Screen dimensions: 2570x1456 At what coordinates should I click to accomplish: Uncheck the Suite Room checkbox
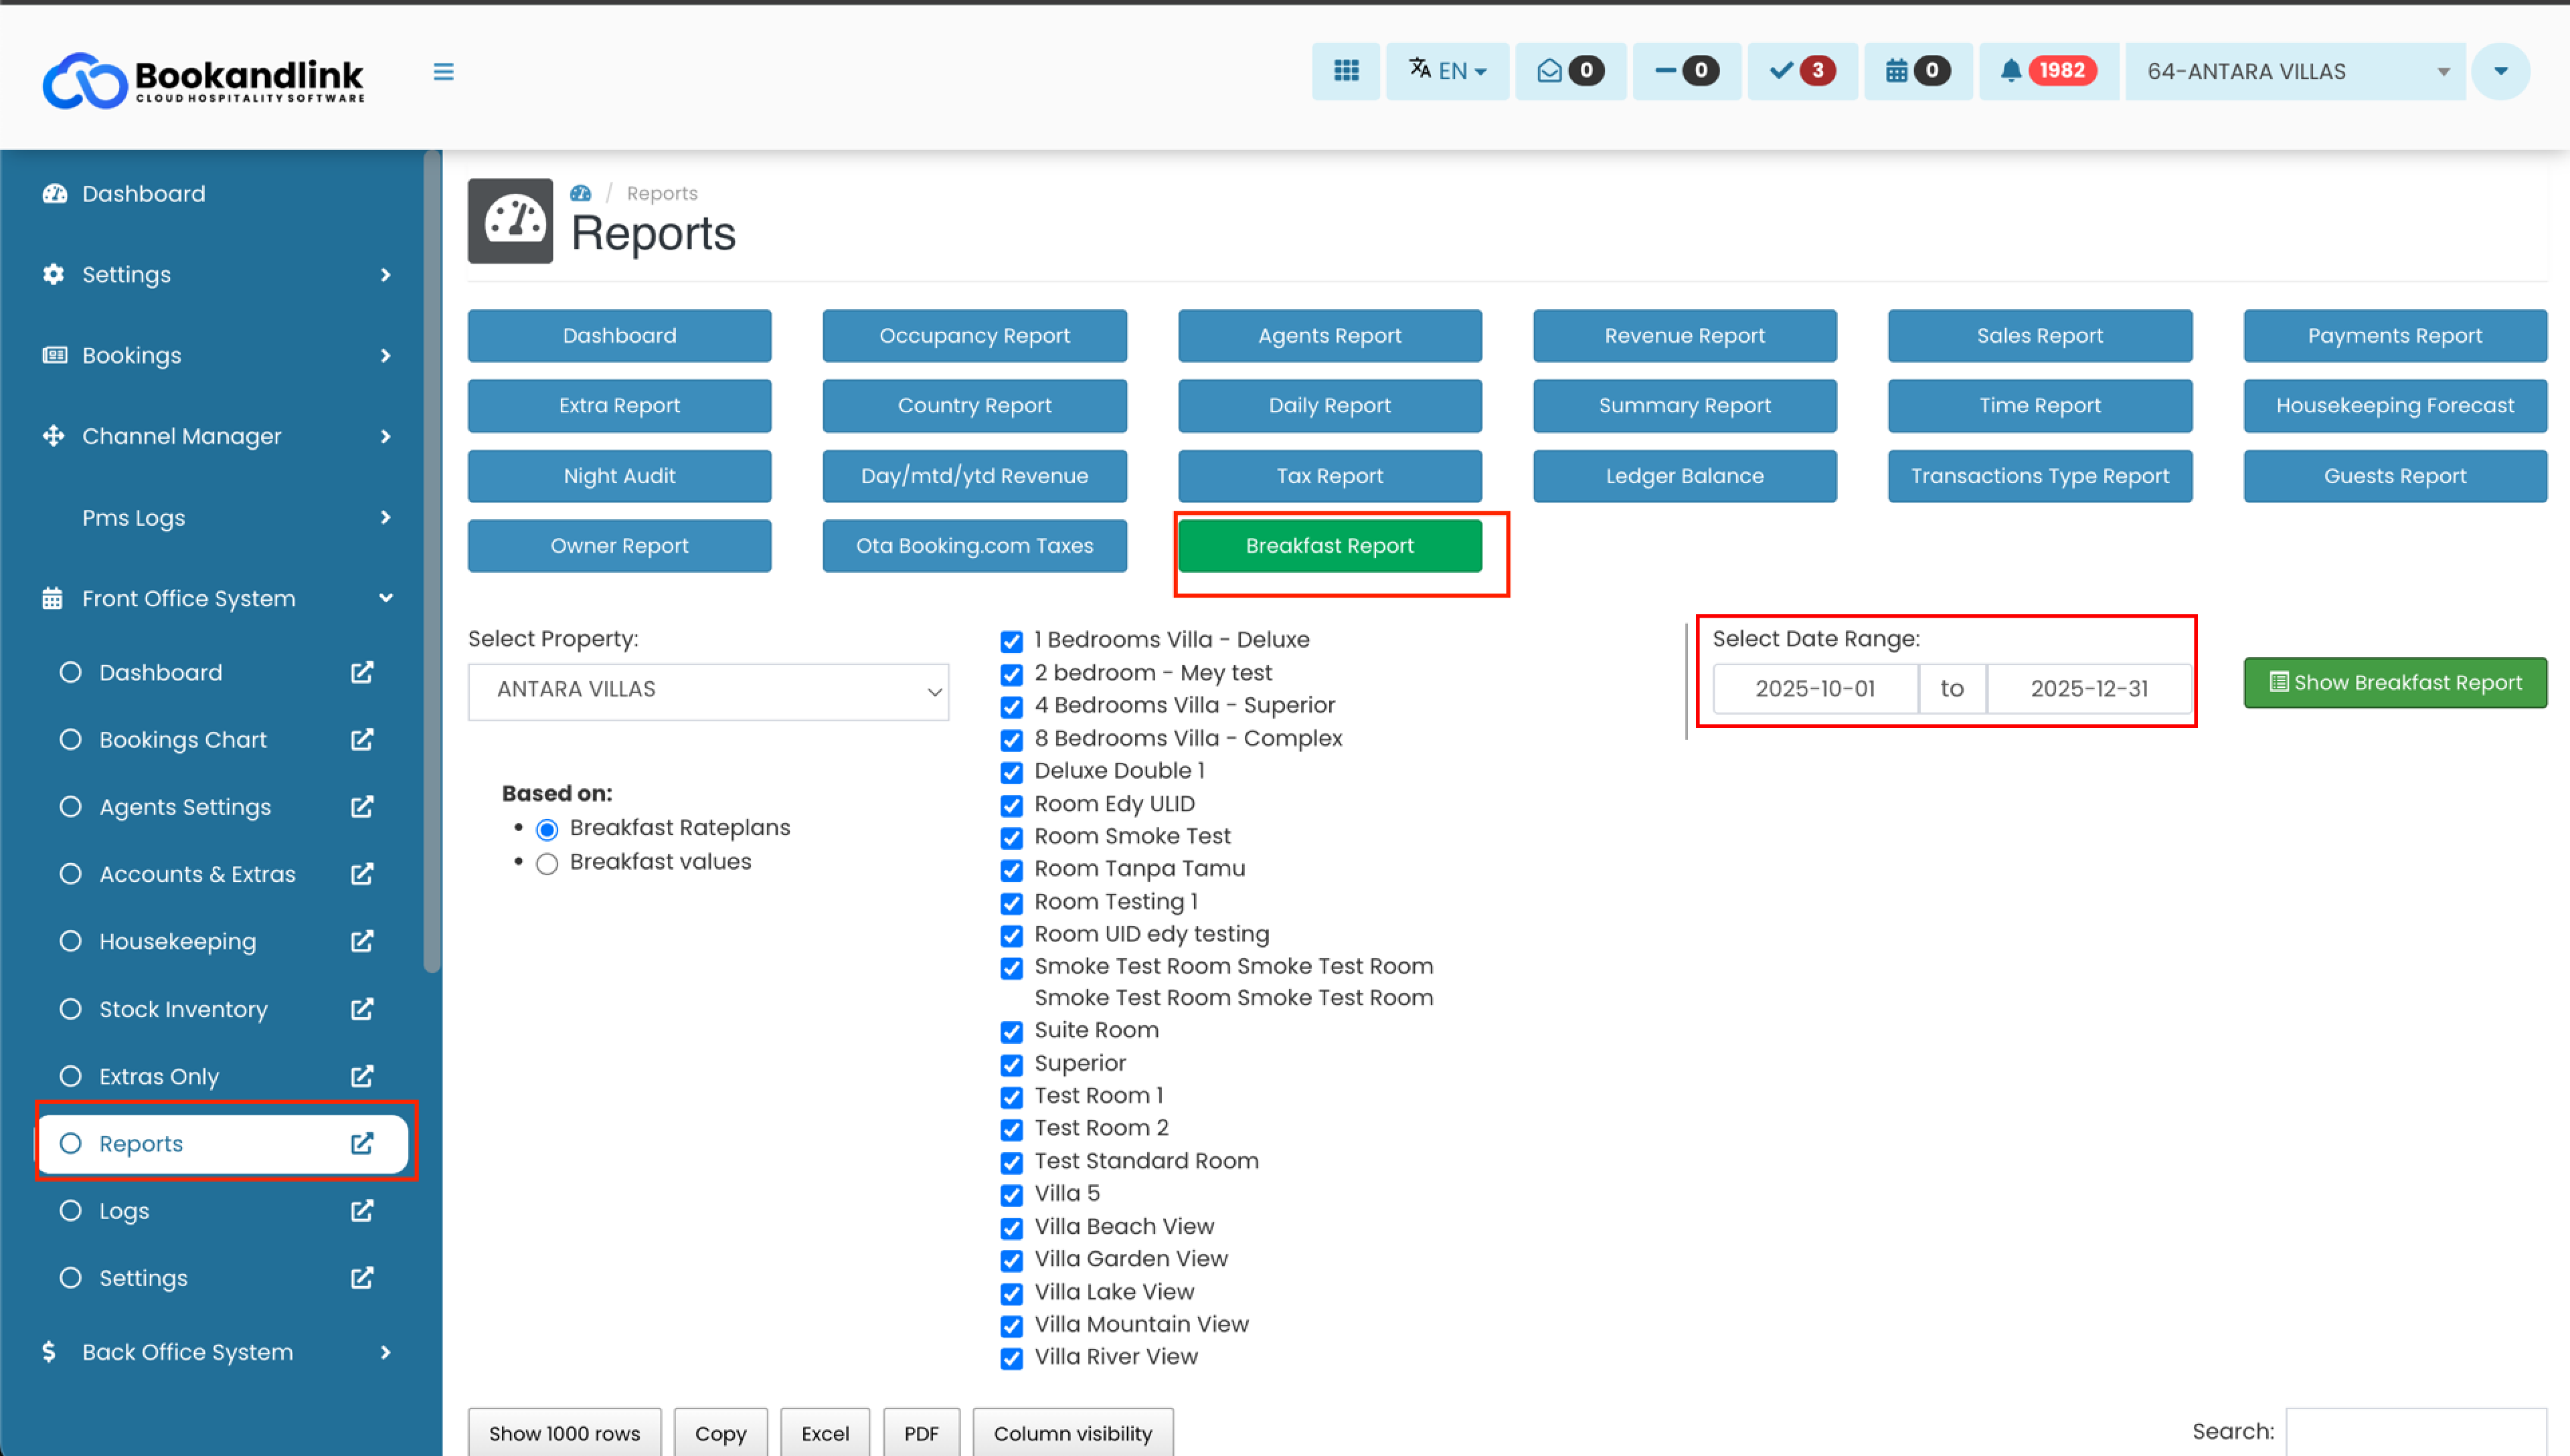(1012, 1032)
